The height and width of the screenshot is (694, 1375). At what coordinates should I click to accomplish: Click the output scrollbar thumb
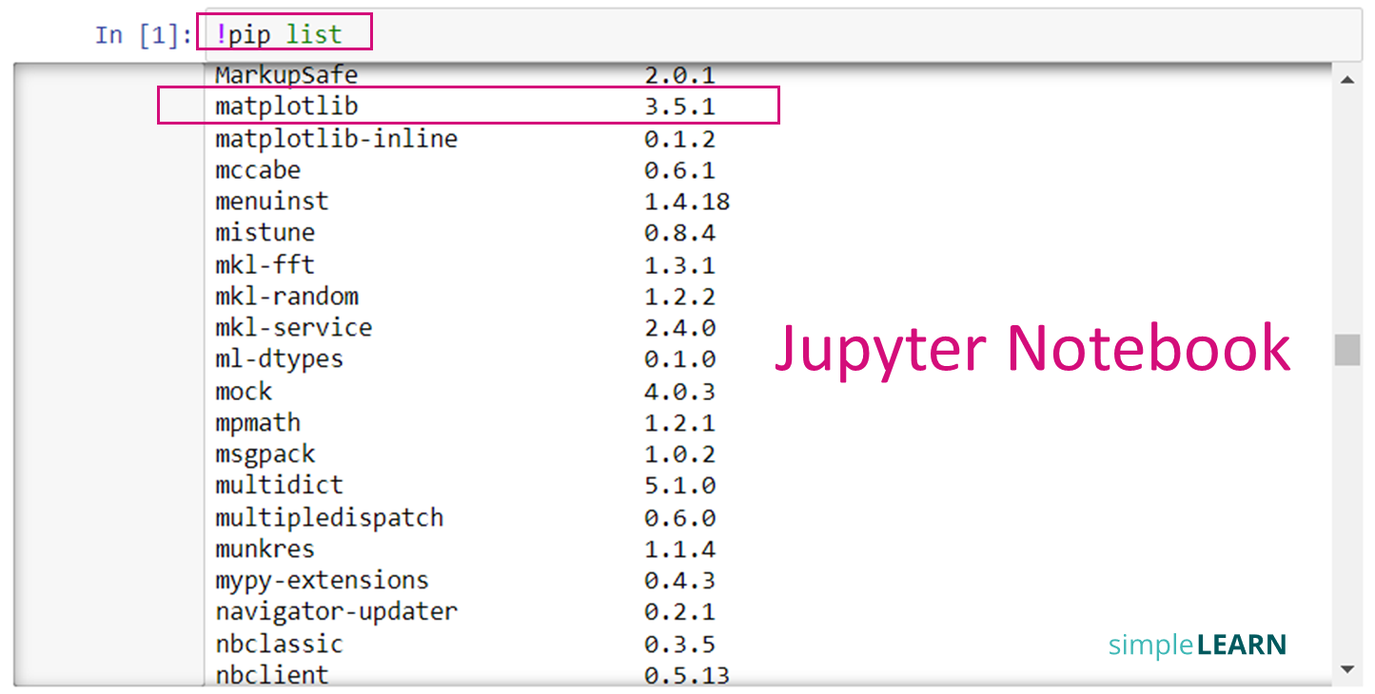click(1346, 349)
